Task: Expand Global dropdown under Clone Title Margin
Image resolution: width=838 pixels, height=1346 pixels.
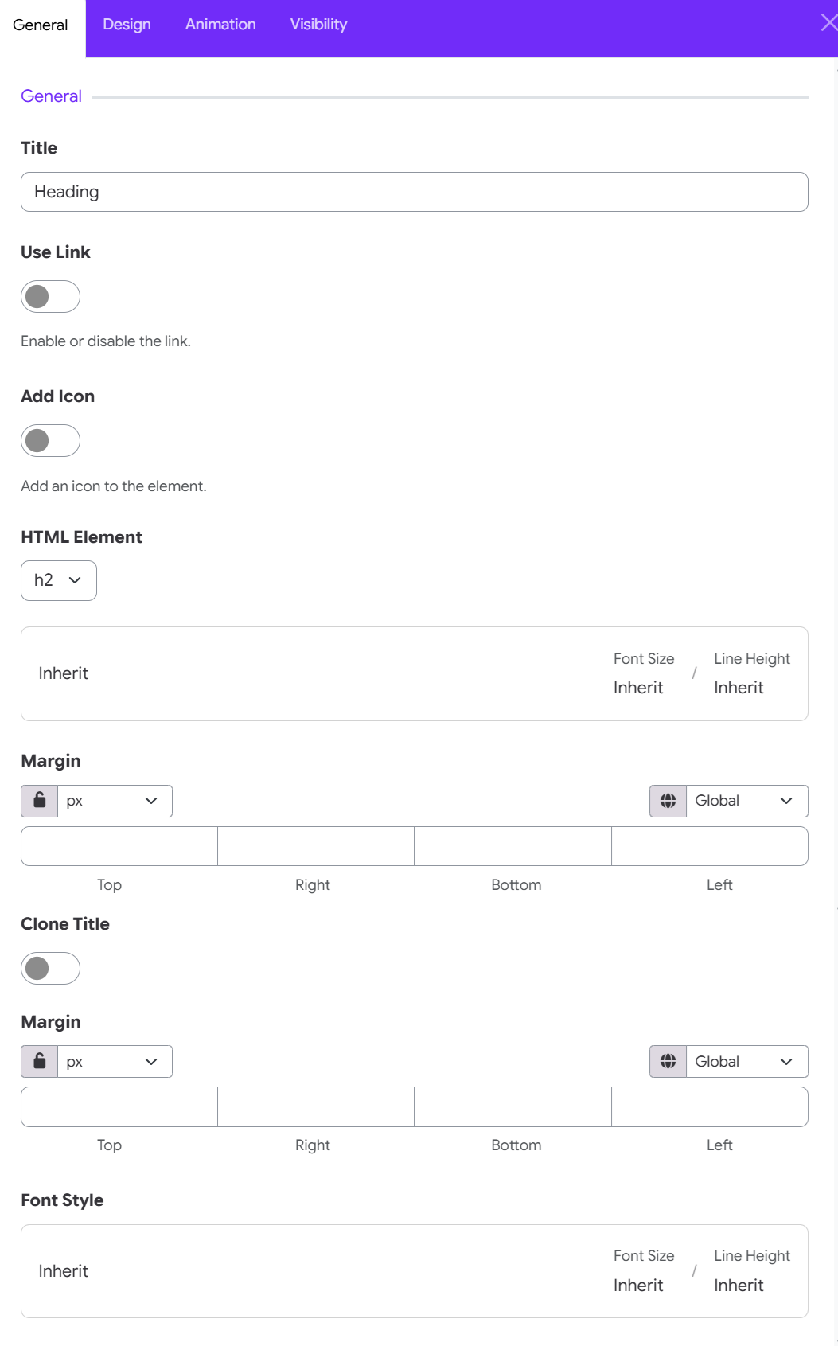Action: click(x=746, y=1061)
